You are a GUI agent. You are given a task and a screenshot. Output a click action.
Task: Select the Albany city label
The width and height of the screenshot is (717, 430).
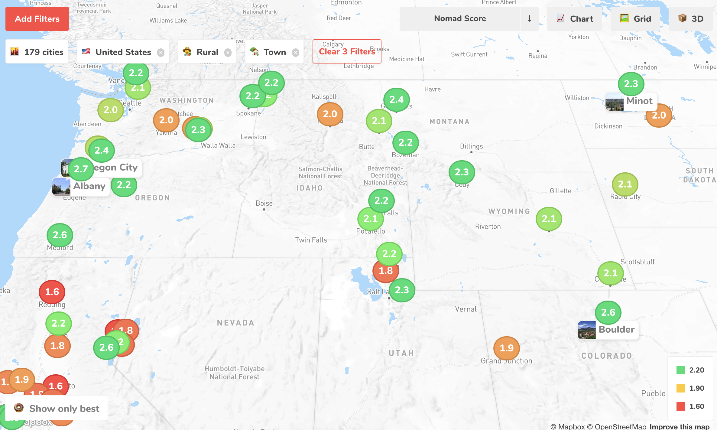click(89, 186)
